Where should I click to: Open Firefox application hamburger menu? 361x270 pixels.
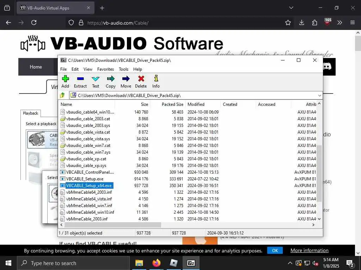(x=352, y=22)
